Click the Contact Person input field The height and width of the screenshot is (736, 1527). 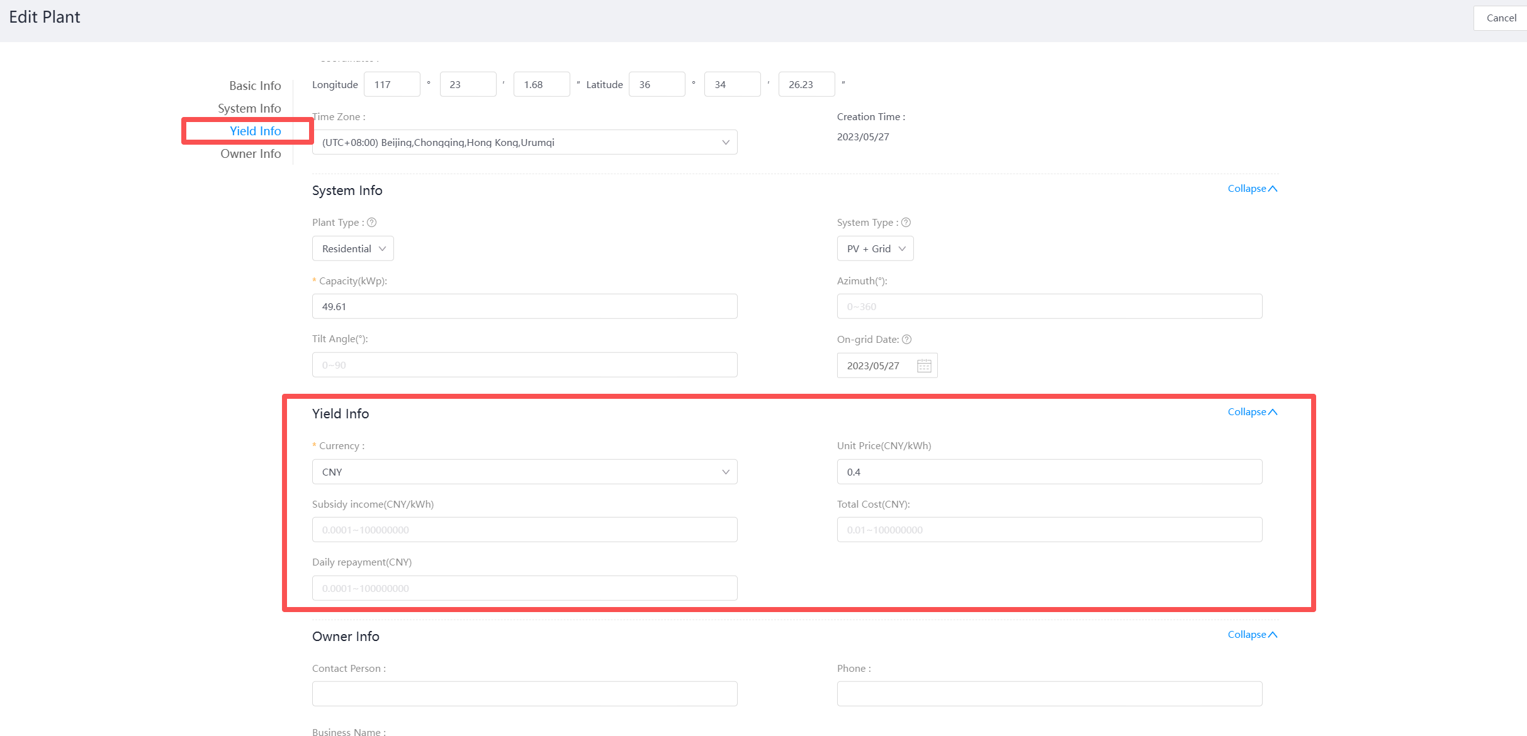click(524, 694)
